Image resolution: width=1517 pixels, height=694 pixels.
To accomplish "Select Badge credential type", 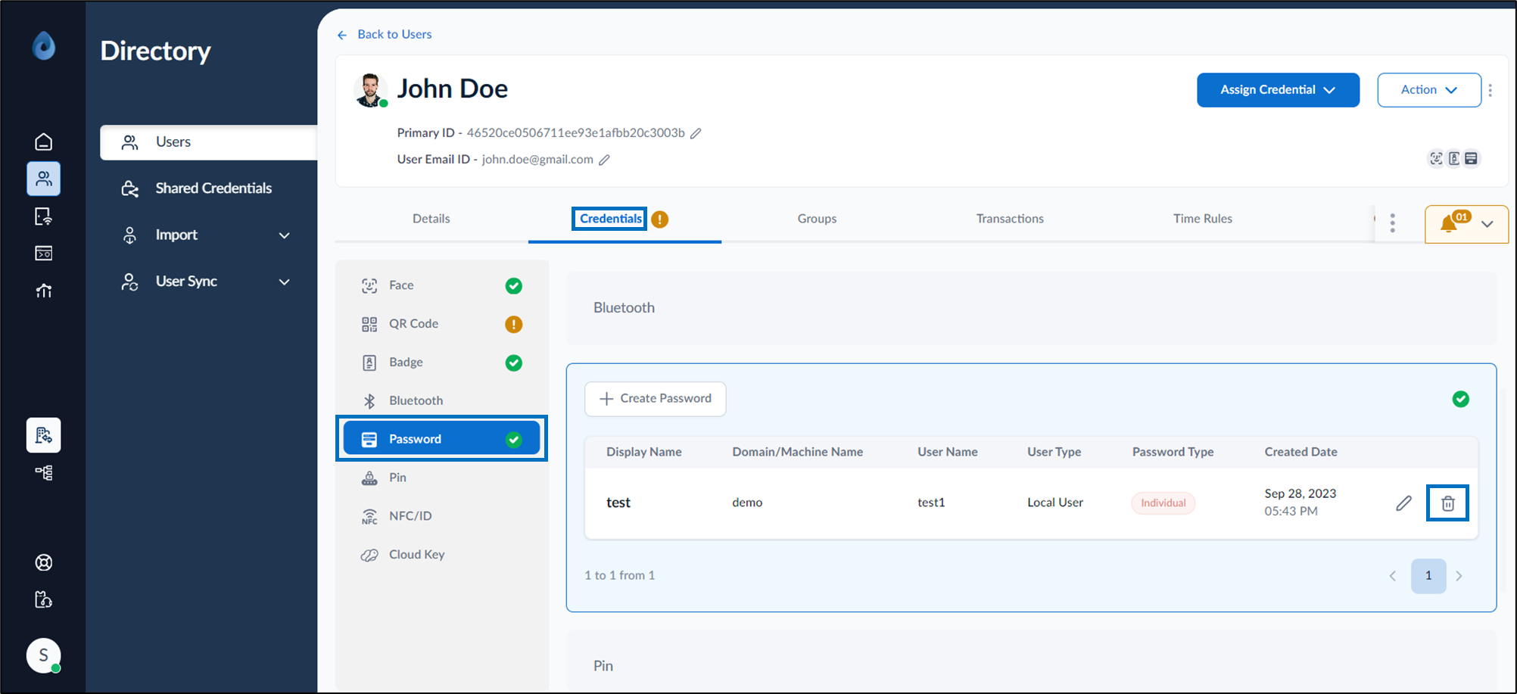I will [x=442, y=363].
